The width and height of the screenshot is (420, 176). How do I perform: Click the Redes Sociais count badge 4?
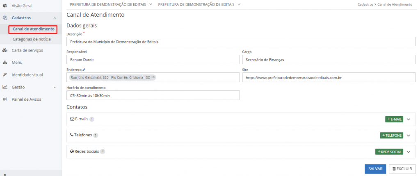103,152
